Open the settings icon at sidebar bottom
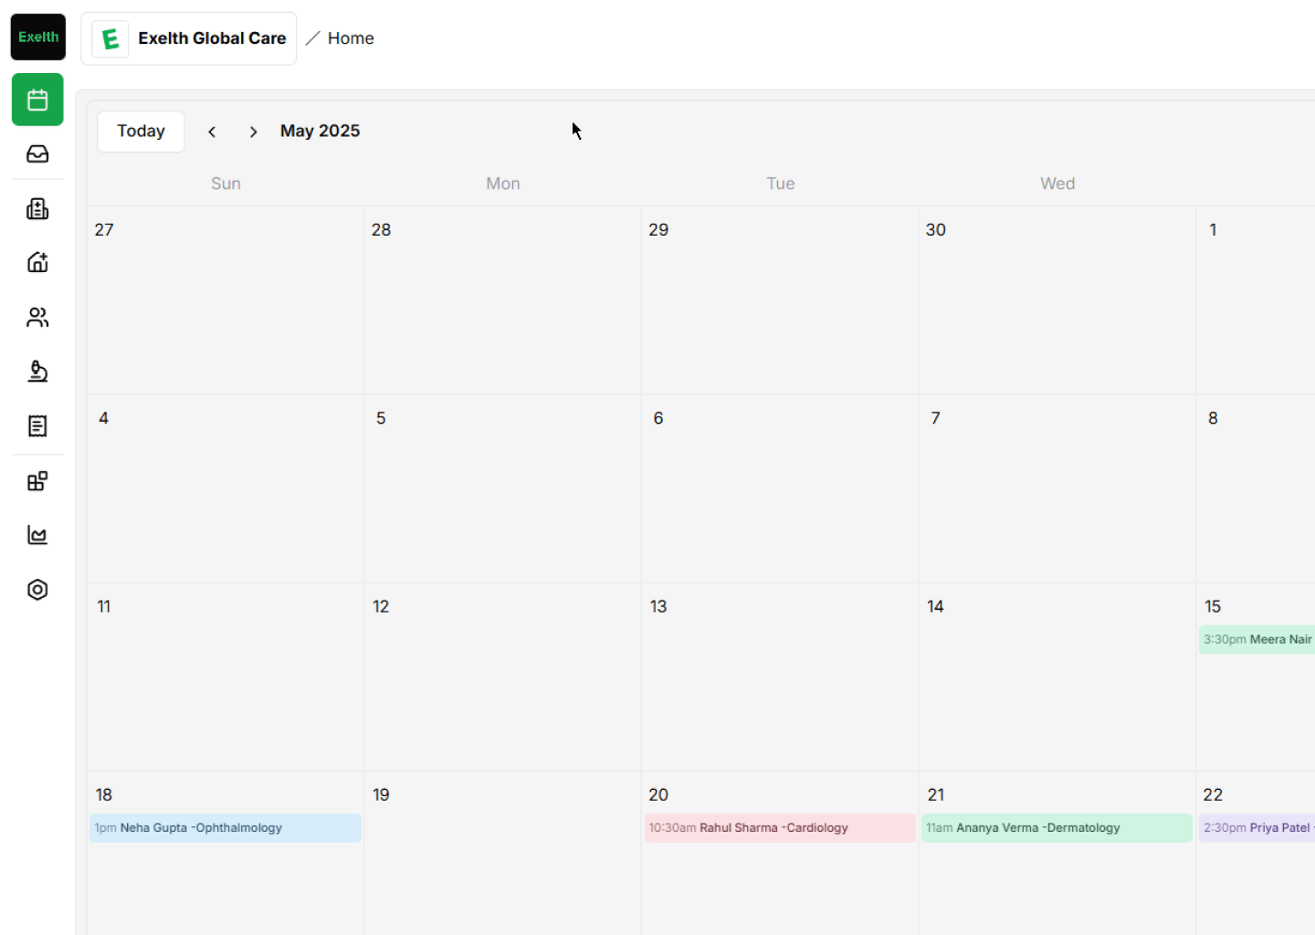 point(37,590)
